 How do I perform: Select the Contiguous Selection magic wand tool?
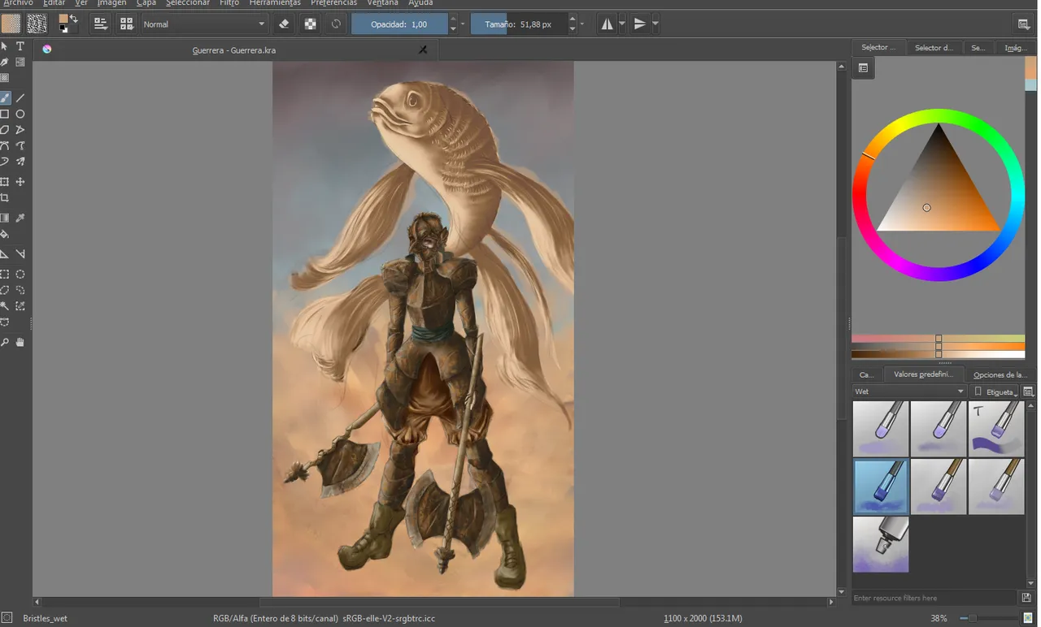click(5, 306)
